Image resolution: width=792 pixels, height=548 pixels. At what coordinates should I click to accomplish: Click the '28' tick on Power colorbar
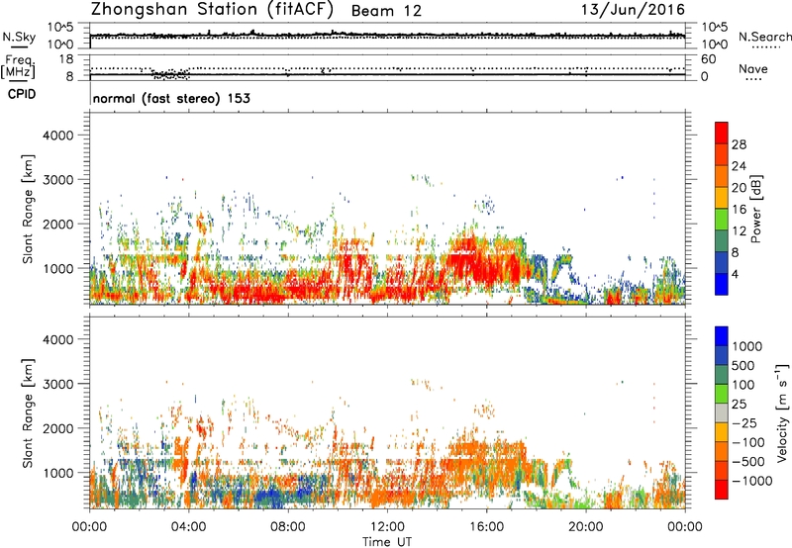(x=739, y=144)
